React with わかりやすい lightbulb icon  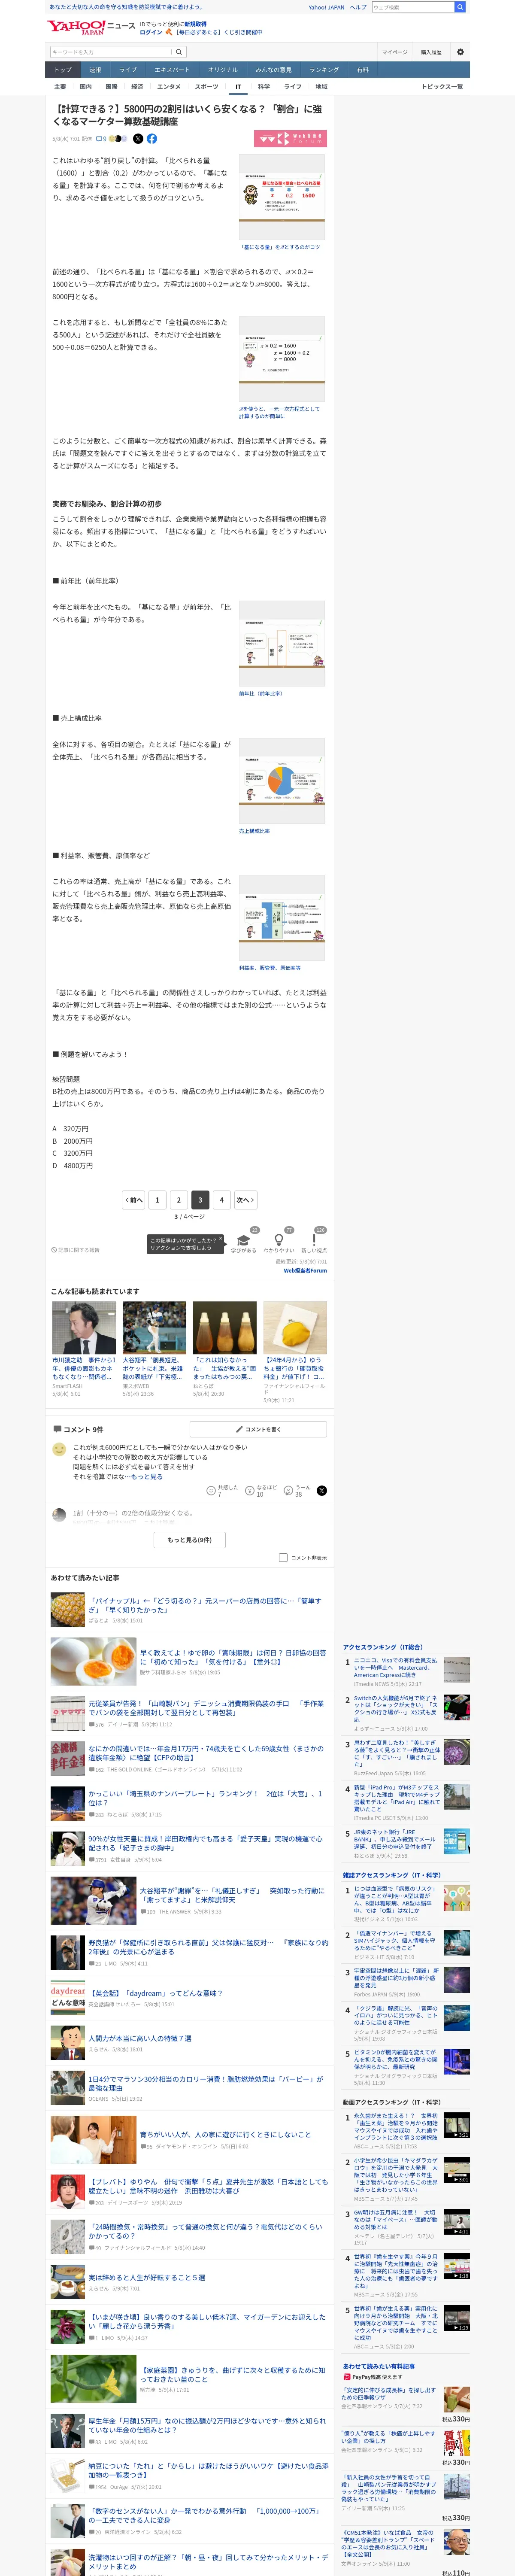click(279, 1239)
